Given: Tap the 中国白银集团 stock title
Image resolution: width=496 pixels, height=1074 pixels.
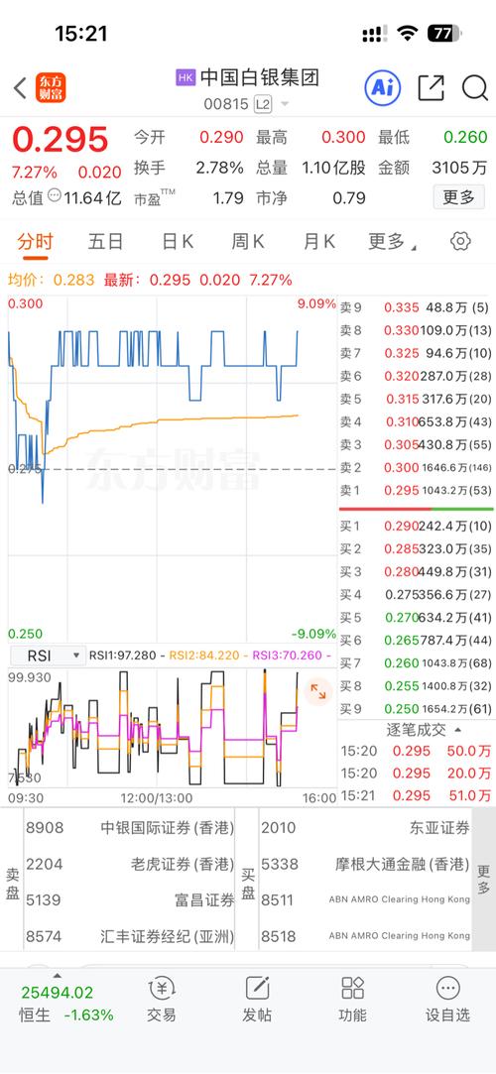Looking at the screenshot, I should [x=260, y=77].
